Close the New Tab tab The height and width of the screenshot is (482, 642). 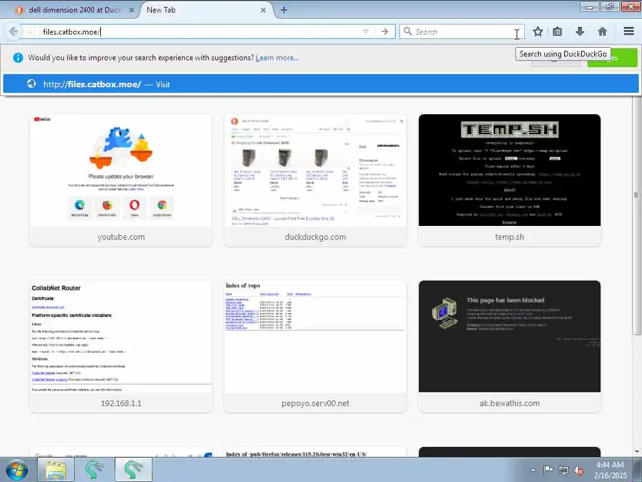(x=263, y=10)
